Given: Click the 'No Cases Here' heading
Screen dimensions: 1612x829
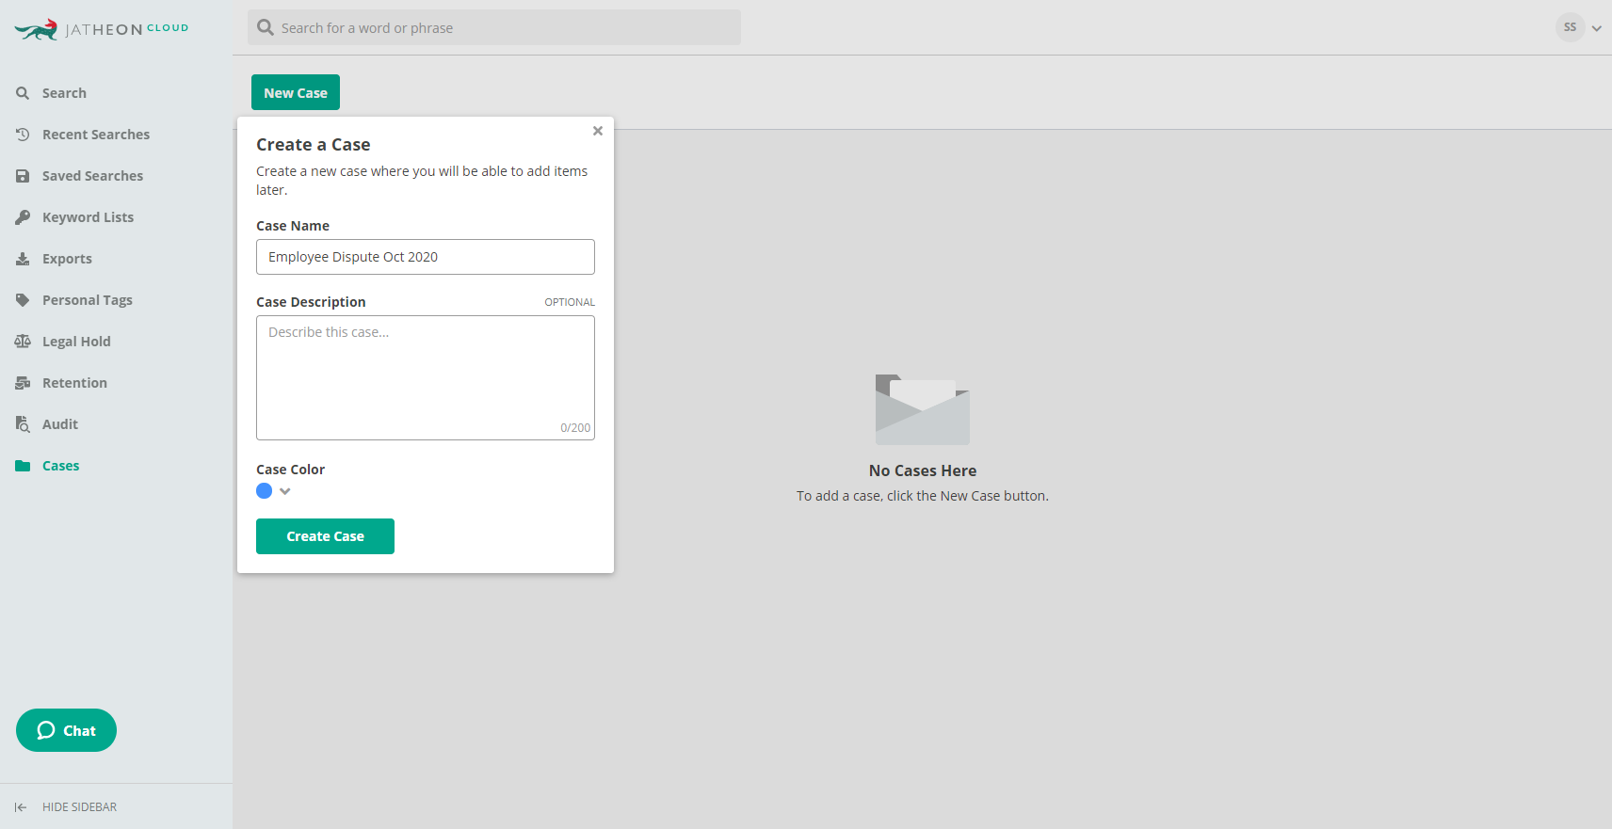Looking at the screenshot, I should 923,470.
